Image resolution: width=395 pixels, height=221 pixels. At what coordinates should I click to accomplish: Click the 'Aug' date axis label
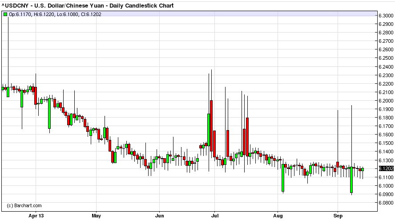pyautogui.click(x=278, y=216)
